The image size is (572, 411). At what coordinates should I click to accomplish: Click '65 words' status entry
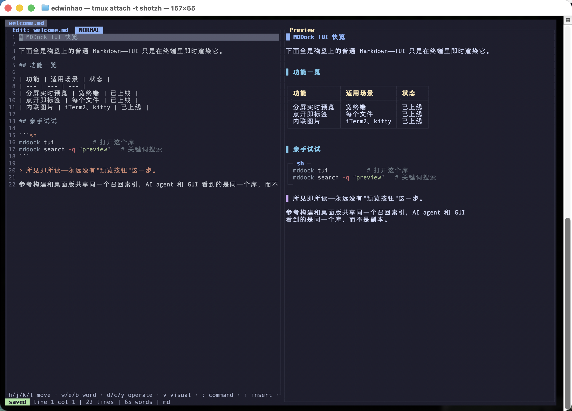pyautogui.click(x=138, y=402)
